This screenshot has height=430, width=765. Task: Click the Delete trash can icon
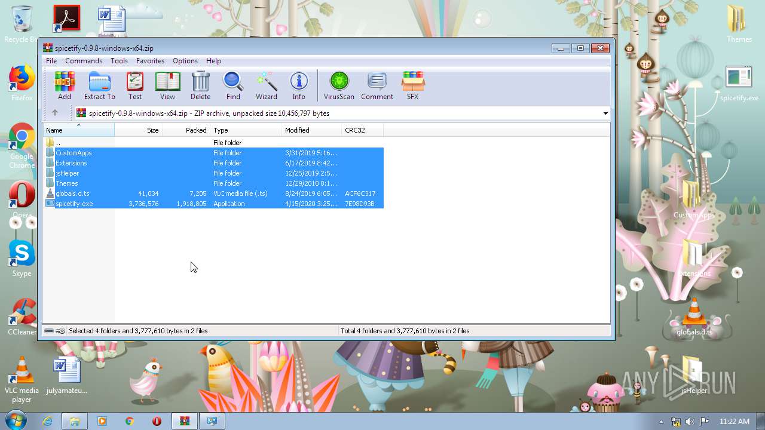[x=200, y=85]
